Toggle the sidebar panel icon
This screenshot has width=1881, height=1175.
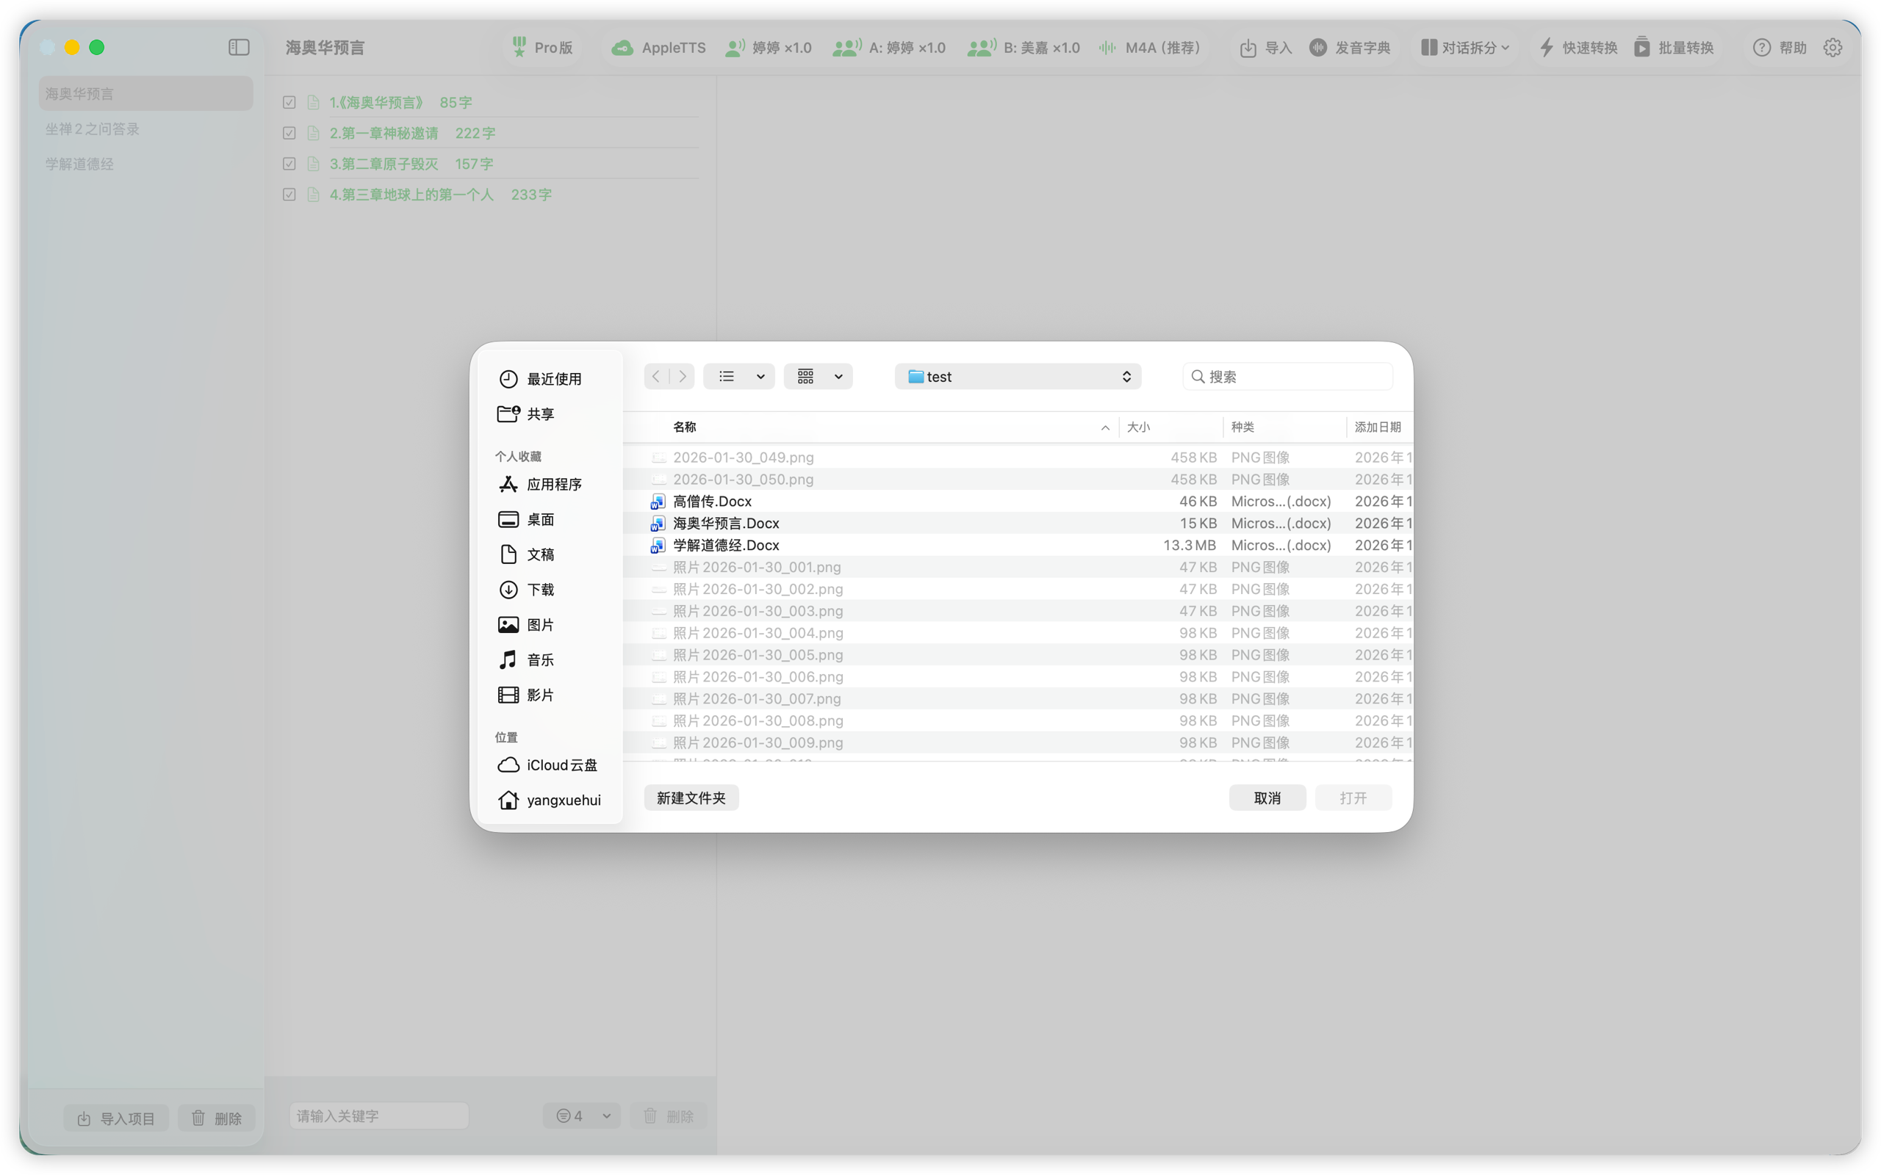239,48
